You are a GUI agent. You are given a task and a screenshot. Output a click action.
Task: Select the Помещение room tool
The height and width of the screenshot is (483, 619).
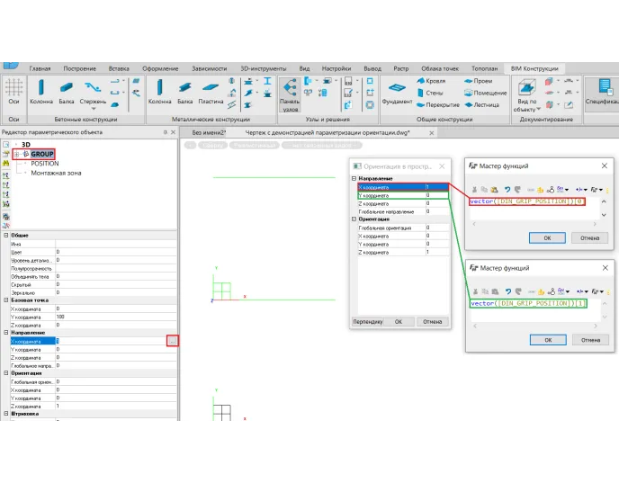pos(485,93)
